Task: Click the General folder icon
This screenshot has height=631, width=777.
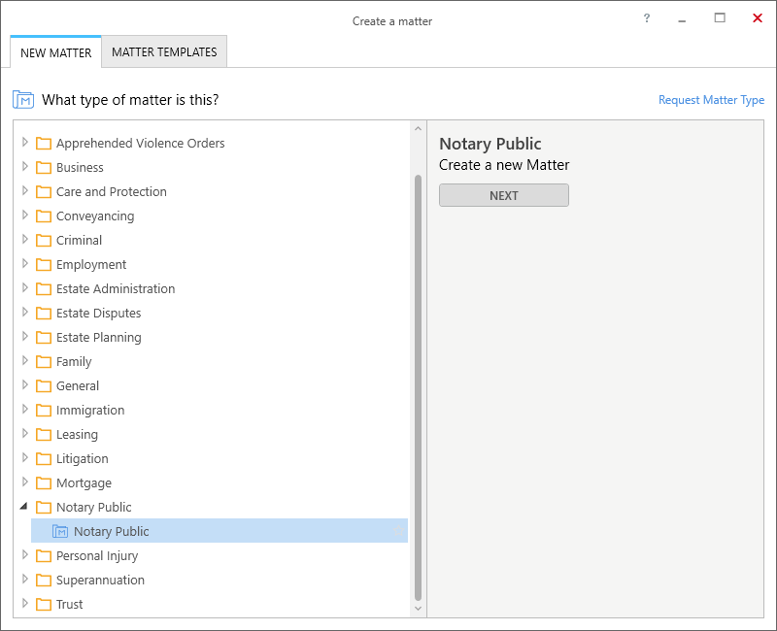Action: [x=44, y=386]
